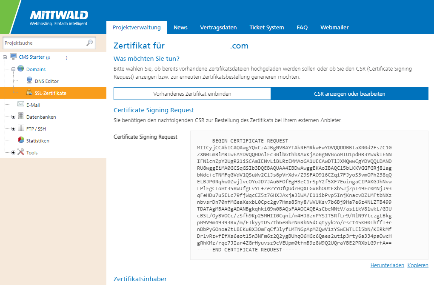Click the E-Mail envelope icon

point(21,104)
